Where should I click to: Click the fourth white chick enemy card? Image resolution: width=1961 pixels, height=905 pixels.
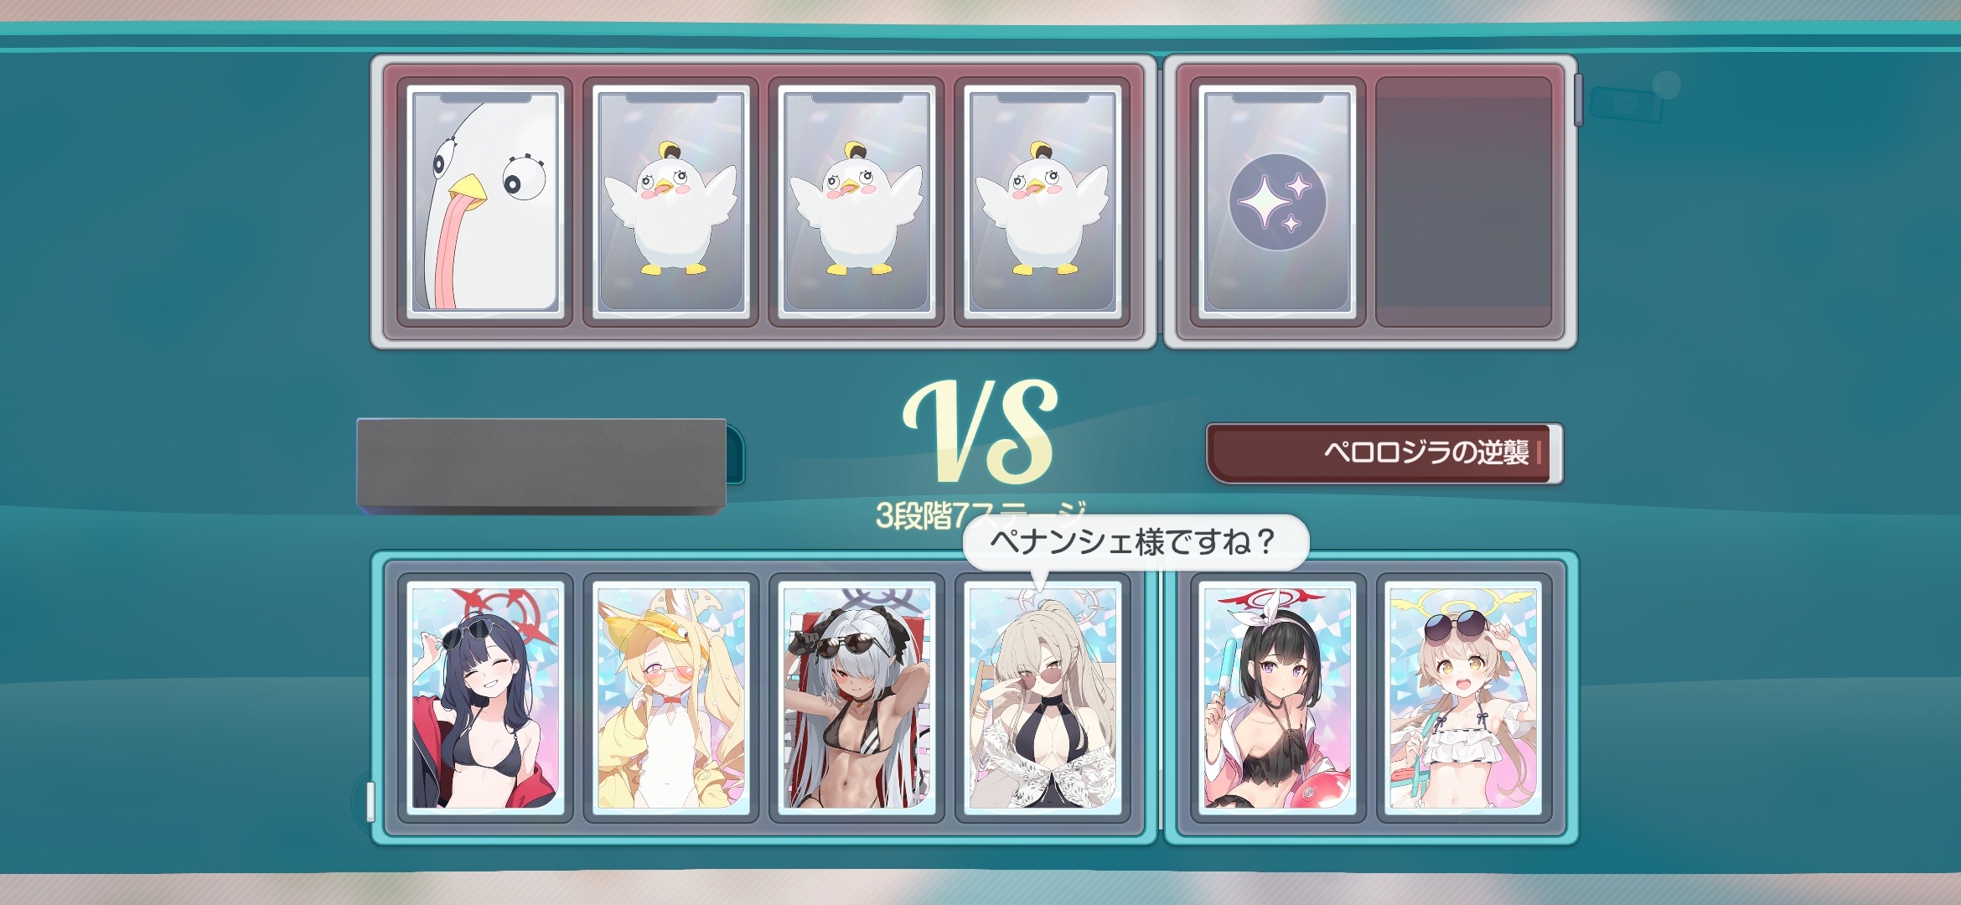(1043, 201)
